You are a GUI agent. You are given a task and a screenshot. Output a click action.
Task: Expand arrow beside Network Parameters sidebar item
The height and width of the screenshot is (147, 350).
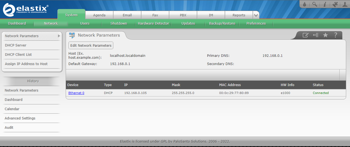click(x=59, y=36)
